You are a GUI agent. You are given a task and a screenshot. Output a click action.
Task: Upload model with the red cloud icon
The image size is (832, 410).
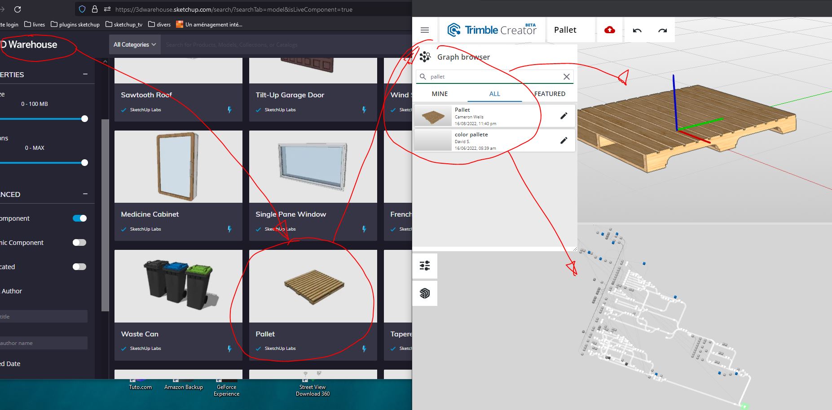(609, 30)
